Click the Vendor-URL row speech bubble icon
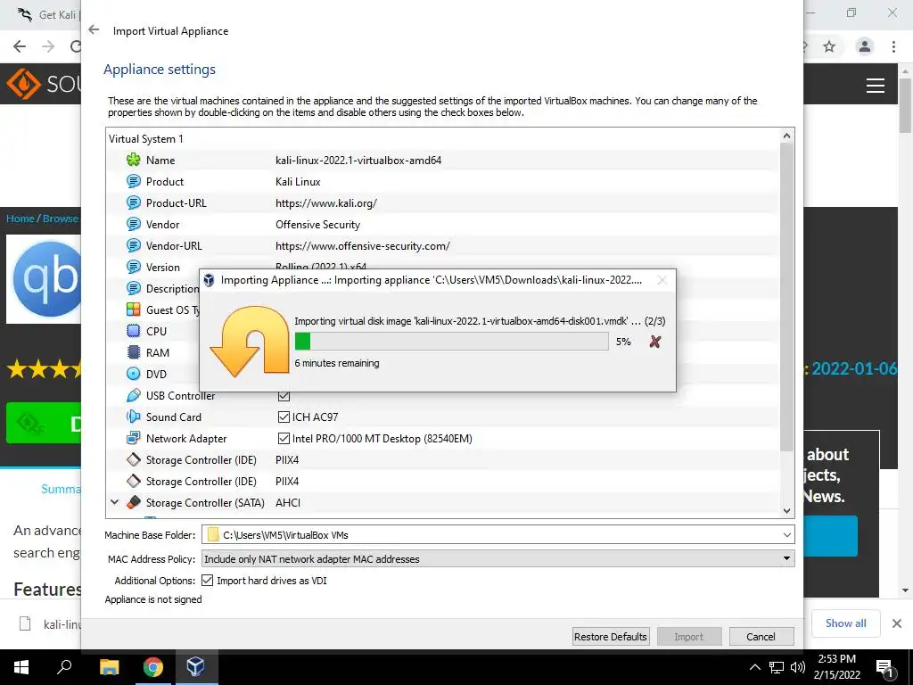 point(134,245)
